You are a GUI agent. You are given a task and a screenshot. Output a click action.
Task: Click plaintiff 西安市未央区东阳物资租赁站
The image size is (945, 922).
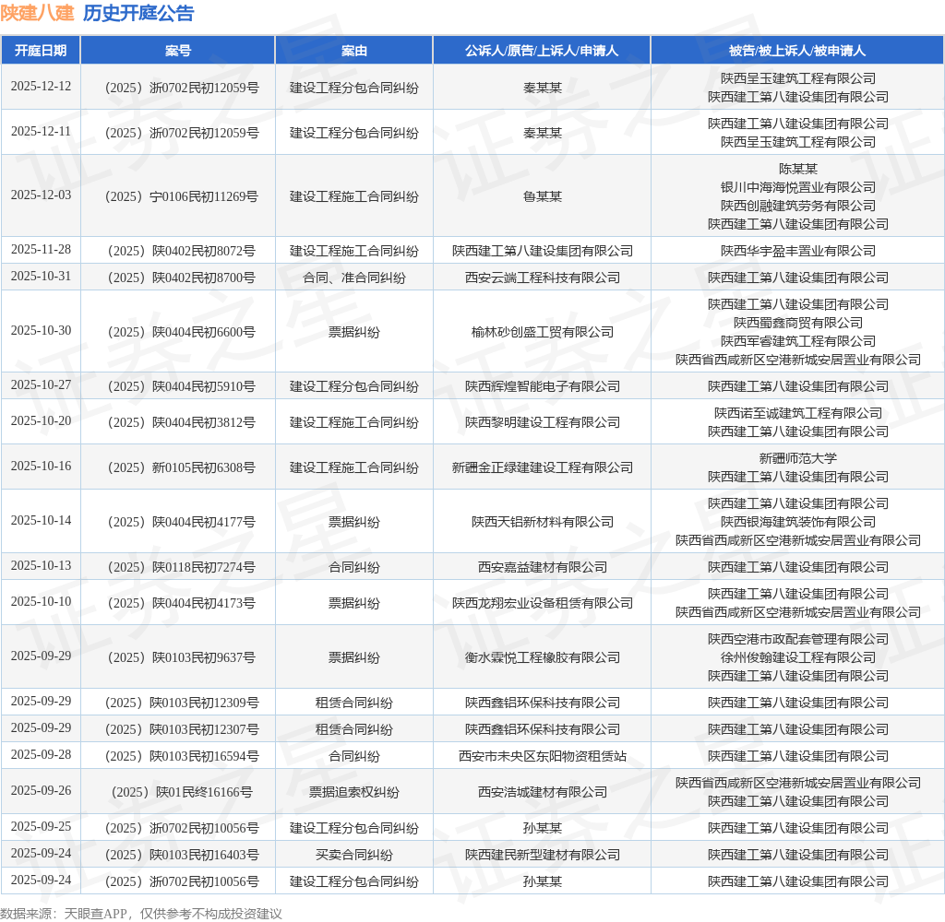[543, 756]
